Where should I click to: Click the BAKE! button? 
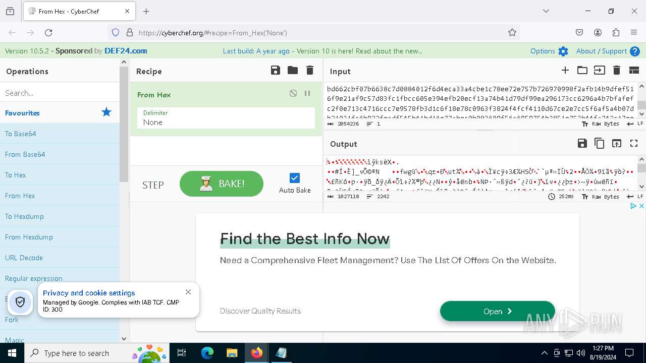(222, 184)
